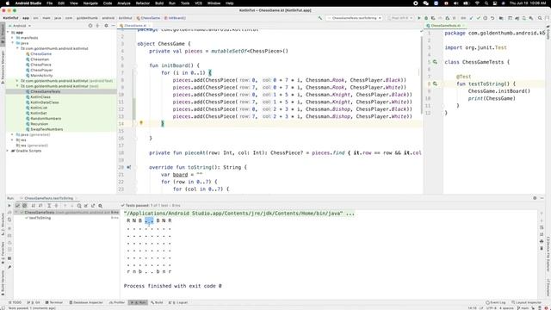The image size is (551, 310).
Task: Open Search Everywhere magnifier in main toolbar
Action: 540,18
